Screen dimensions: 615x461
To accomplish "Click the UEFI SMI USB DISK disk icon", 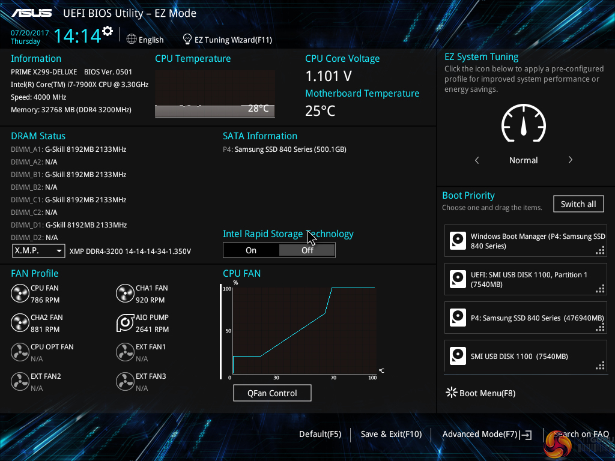I will (x=458, y=279).
